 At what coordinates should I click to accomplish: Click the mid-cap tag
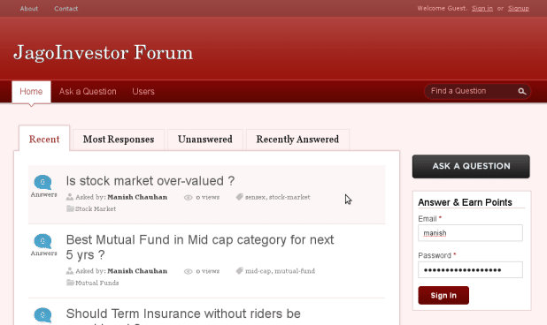click(258, 271)
